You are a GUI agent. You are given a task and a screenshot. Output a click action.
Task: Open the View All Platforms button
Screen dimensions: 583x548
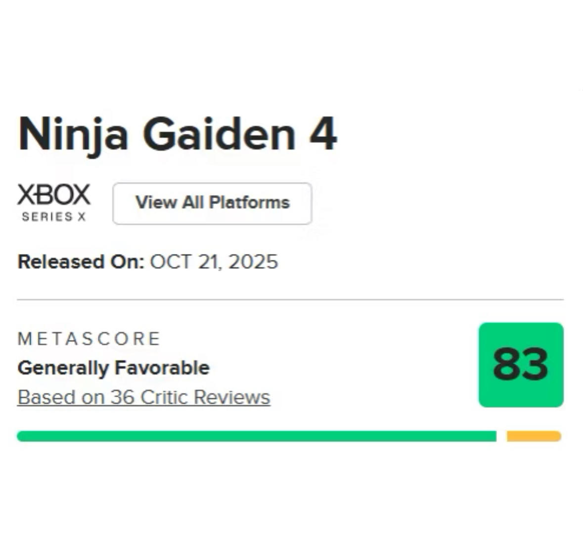point(212,203)
